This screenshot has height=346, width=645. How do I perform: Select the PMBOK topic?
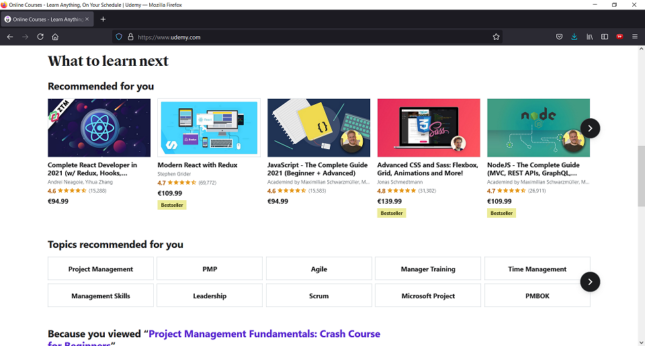click(537, 296)
